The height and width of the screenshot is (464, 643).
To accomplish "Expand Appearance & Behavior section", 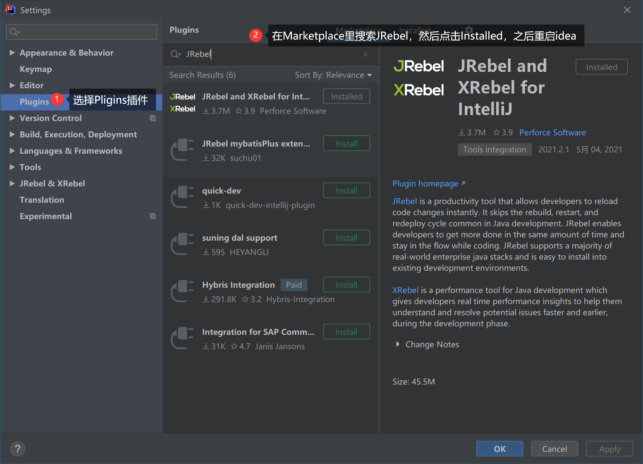I will pos(12,53).
